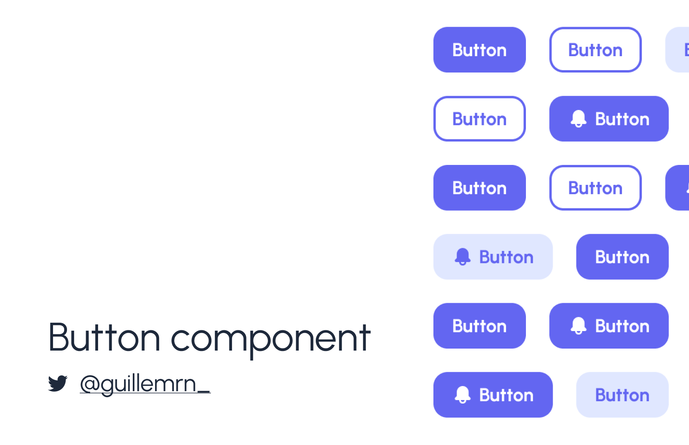This screenshot has width=689, height=445.
Task: Click Button text beside second-row bell
Action: (x=622, y=119)
